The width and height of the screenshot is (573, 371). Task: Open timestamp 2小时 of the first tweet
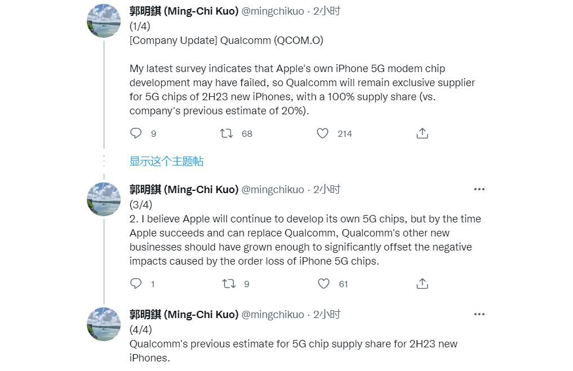327,11
